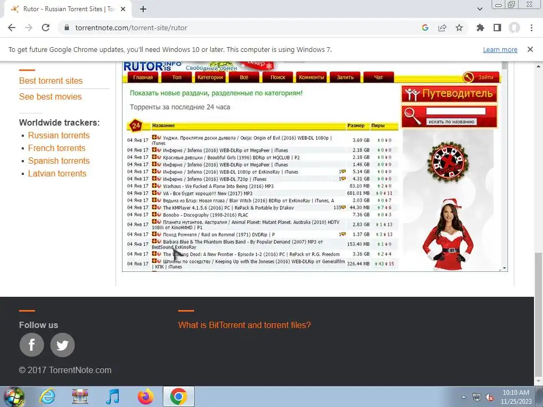
Task: Launch Internet Explorer from the taskbar
Action: [47, 396]
